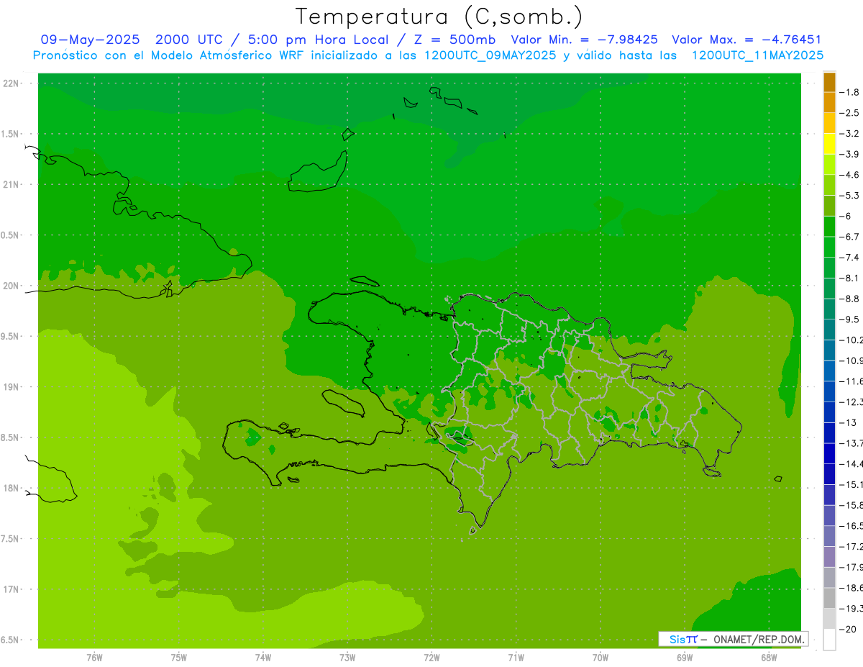Click the "68W" longitude label
Image resolution: width=863 pixels, height=667 pixels.
point(769,658)
